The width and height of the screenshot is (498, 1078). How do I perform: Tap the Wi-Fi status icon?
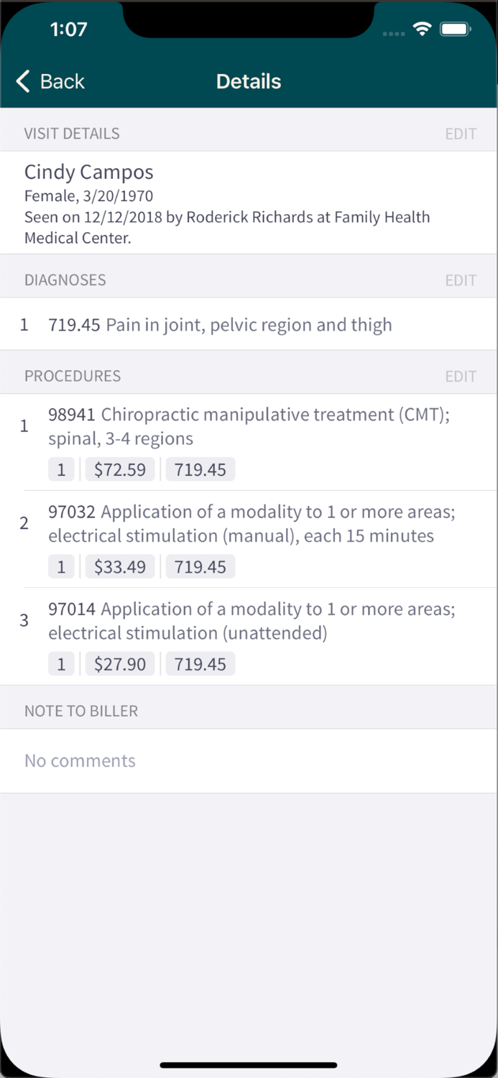[x=422, y=29]
